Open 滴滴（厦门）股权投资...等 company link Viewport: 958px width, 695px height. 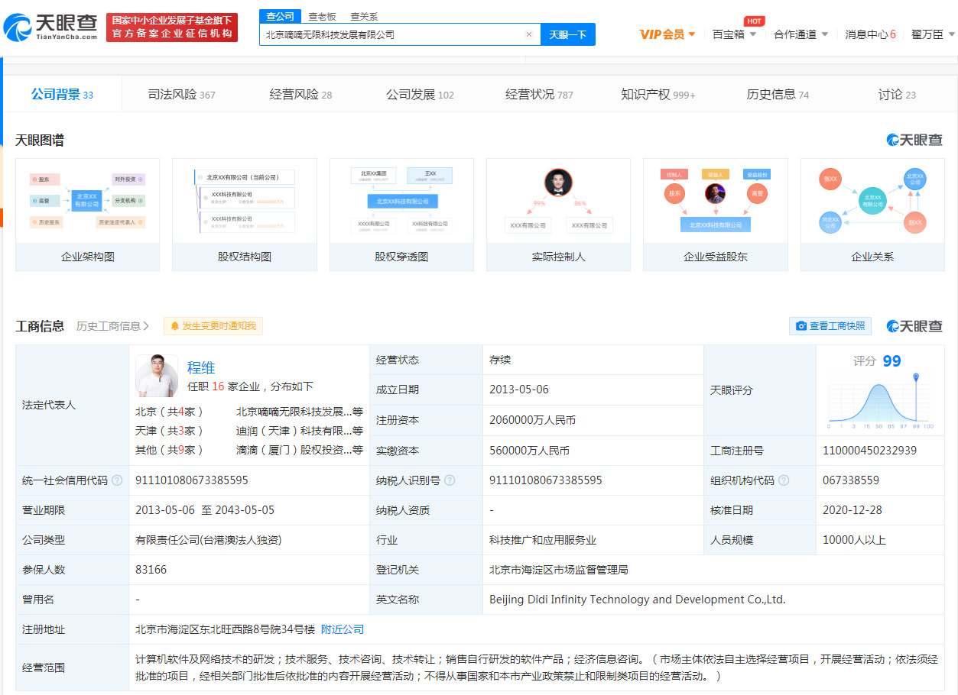pos(300,450)
